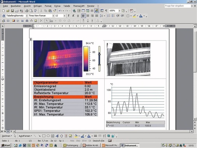Viewport: 197px width, 148px height.
Task: Open the Einfügen menu
Action: coord(38,6)
